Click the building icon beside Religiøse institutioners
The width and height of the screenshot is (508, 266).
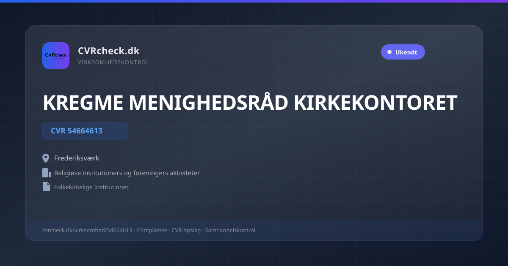pyautogui.click(x=47, y=173)
